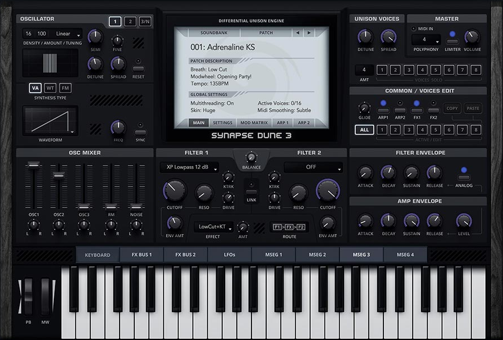Click the GLIDE knob
This screenshot has width=503, height=340.
(x=364, y=108)
